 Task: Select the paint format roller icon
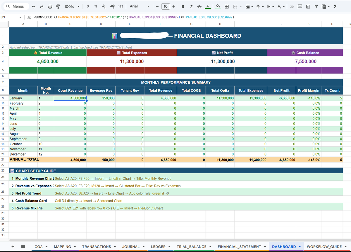tap(58, 6)
